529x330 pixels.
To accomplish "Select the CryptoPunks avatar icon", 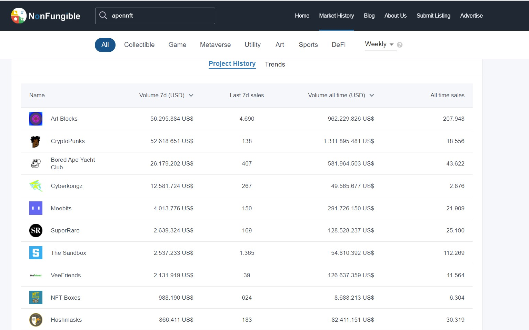I will [36, 141].
